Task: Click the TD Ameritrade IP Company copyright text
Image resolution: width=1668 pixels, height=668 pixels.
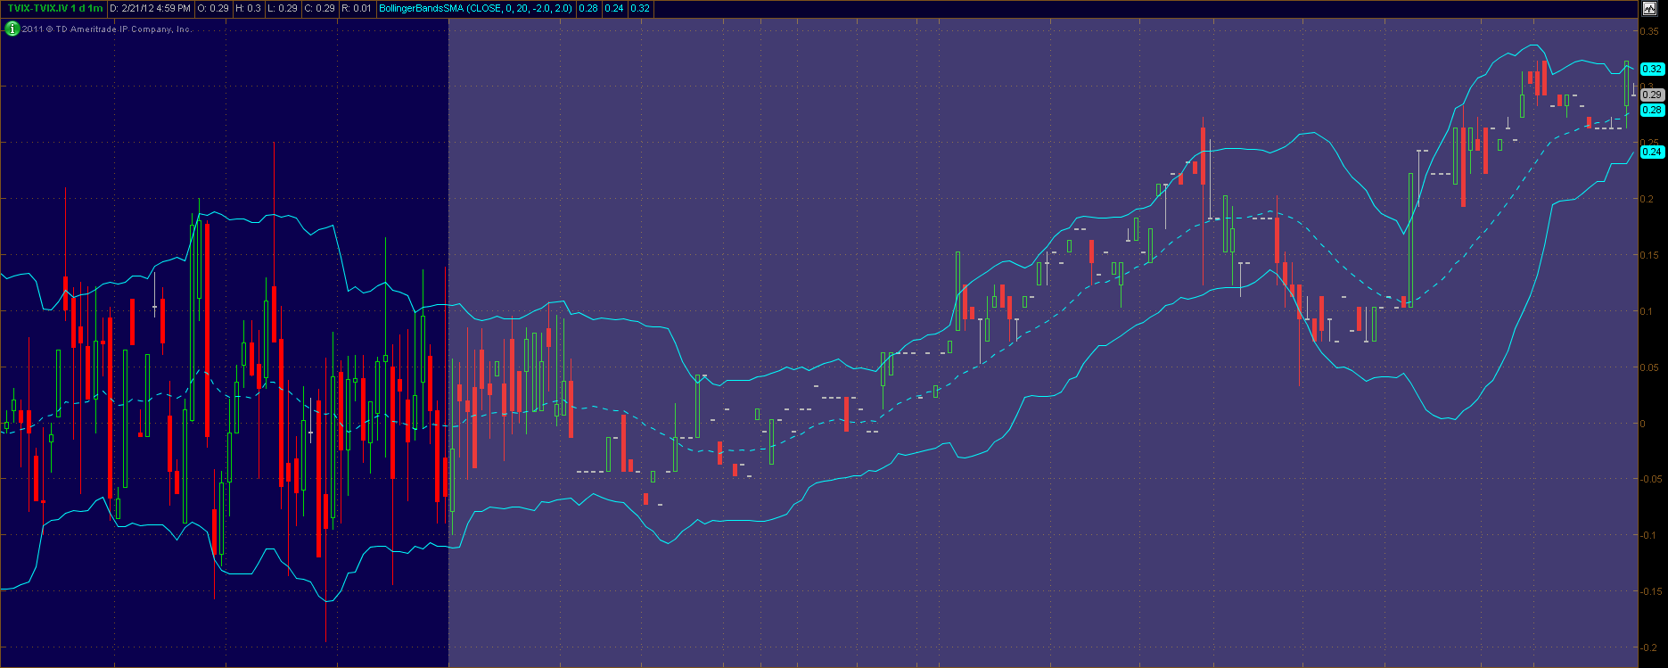Action: pos(107,29)
